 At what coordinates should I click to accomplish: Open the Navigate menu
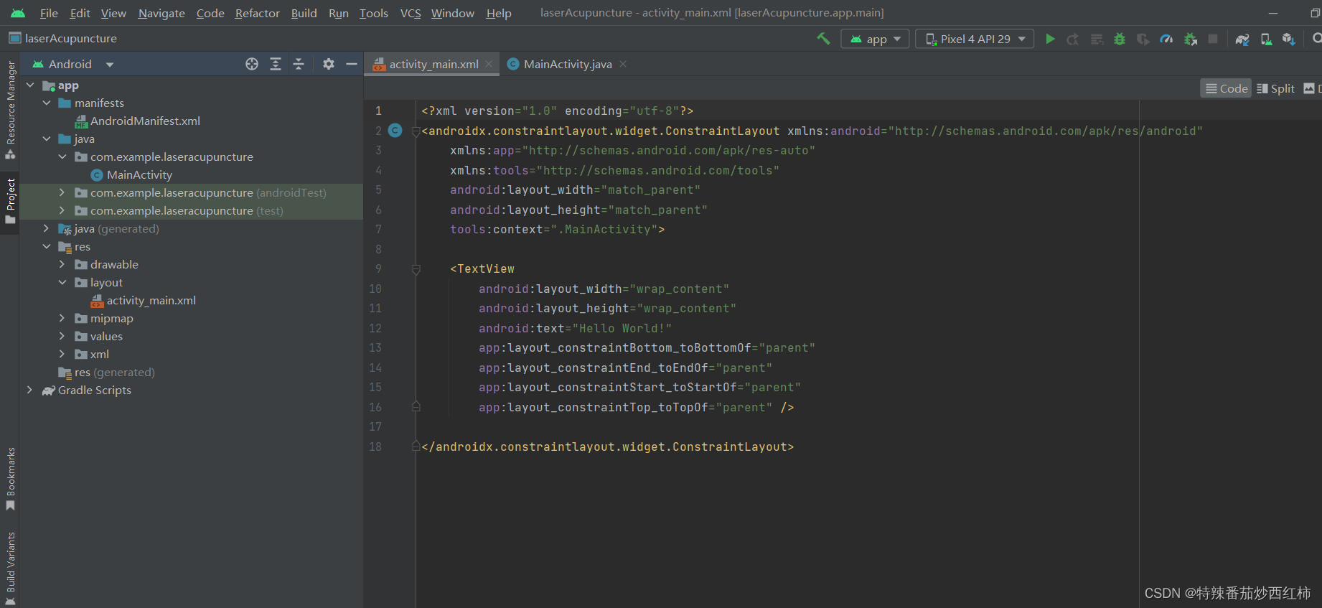click(x=161, y=13)
